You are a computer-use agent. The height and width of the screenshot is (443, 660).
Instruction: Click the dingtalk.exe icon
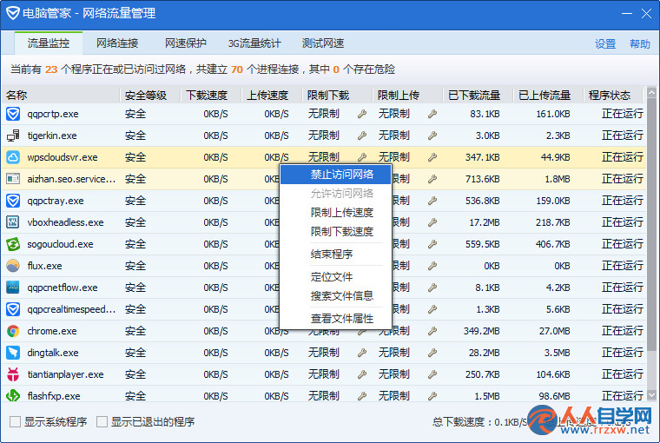click(13, 353)
